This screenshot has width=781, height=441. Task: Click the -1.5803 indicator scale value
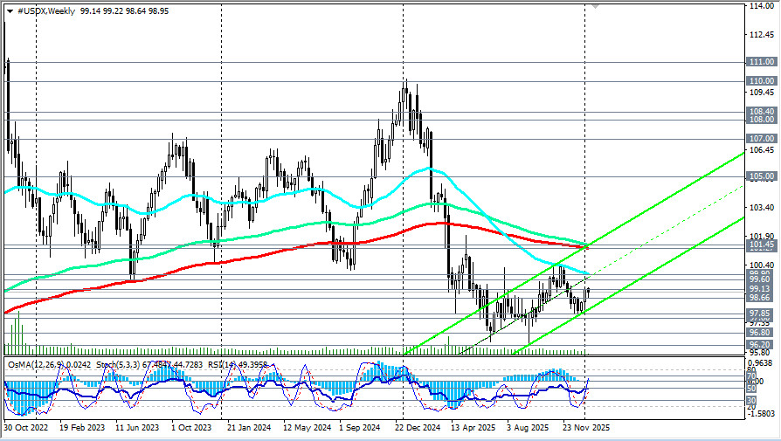(762, 414)
